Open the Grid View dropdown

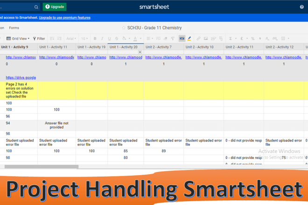point(18,39)
